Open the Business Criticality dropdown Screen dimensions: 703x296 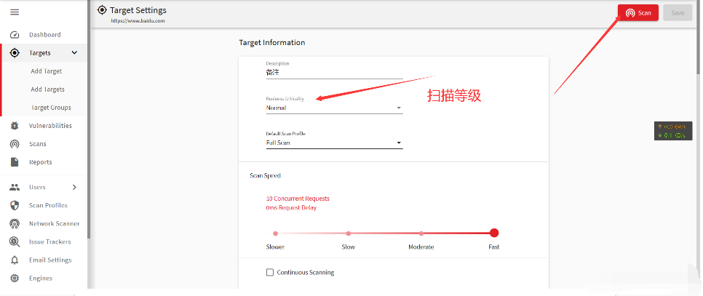335,108
